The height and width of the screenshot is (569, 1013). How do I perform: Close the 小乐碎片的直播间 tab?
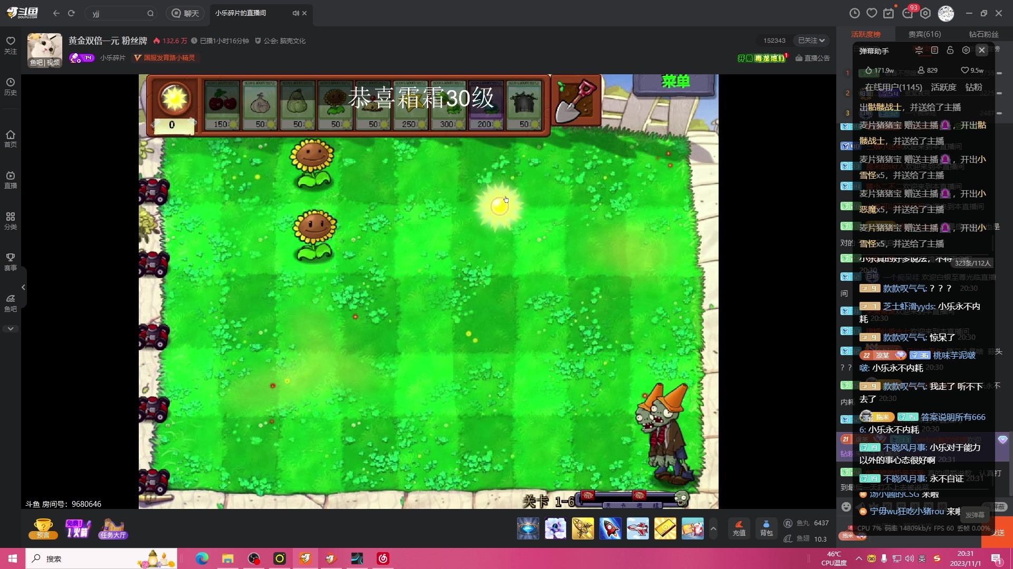pos(304,13)
